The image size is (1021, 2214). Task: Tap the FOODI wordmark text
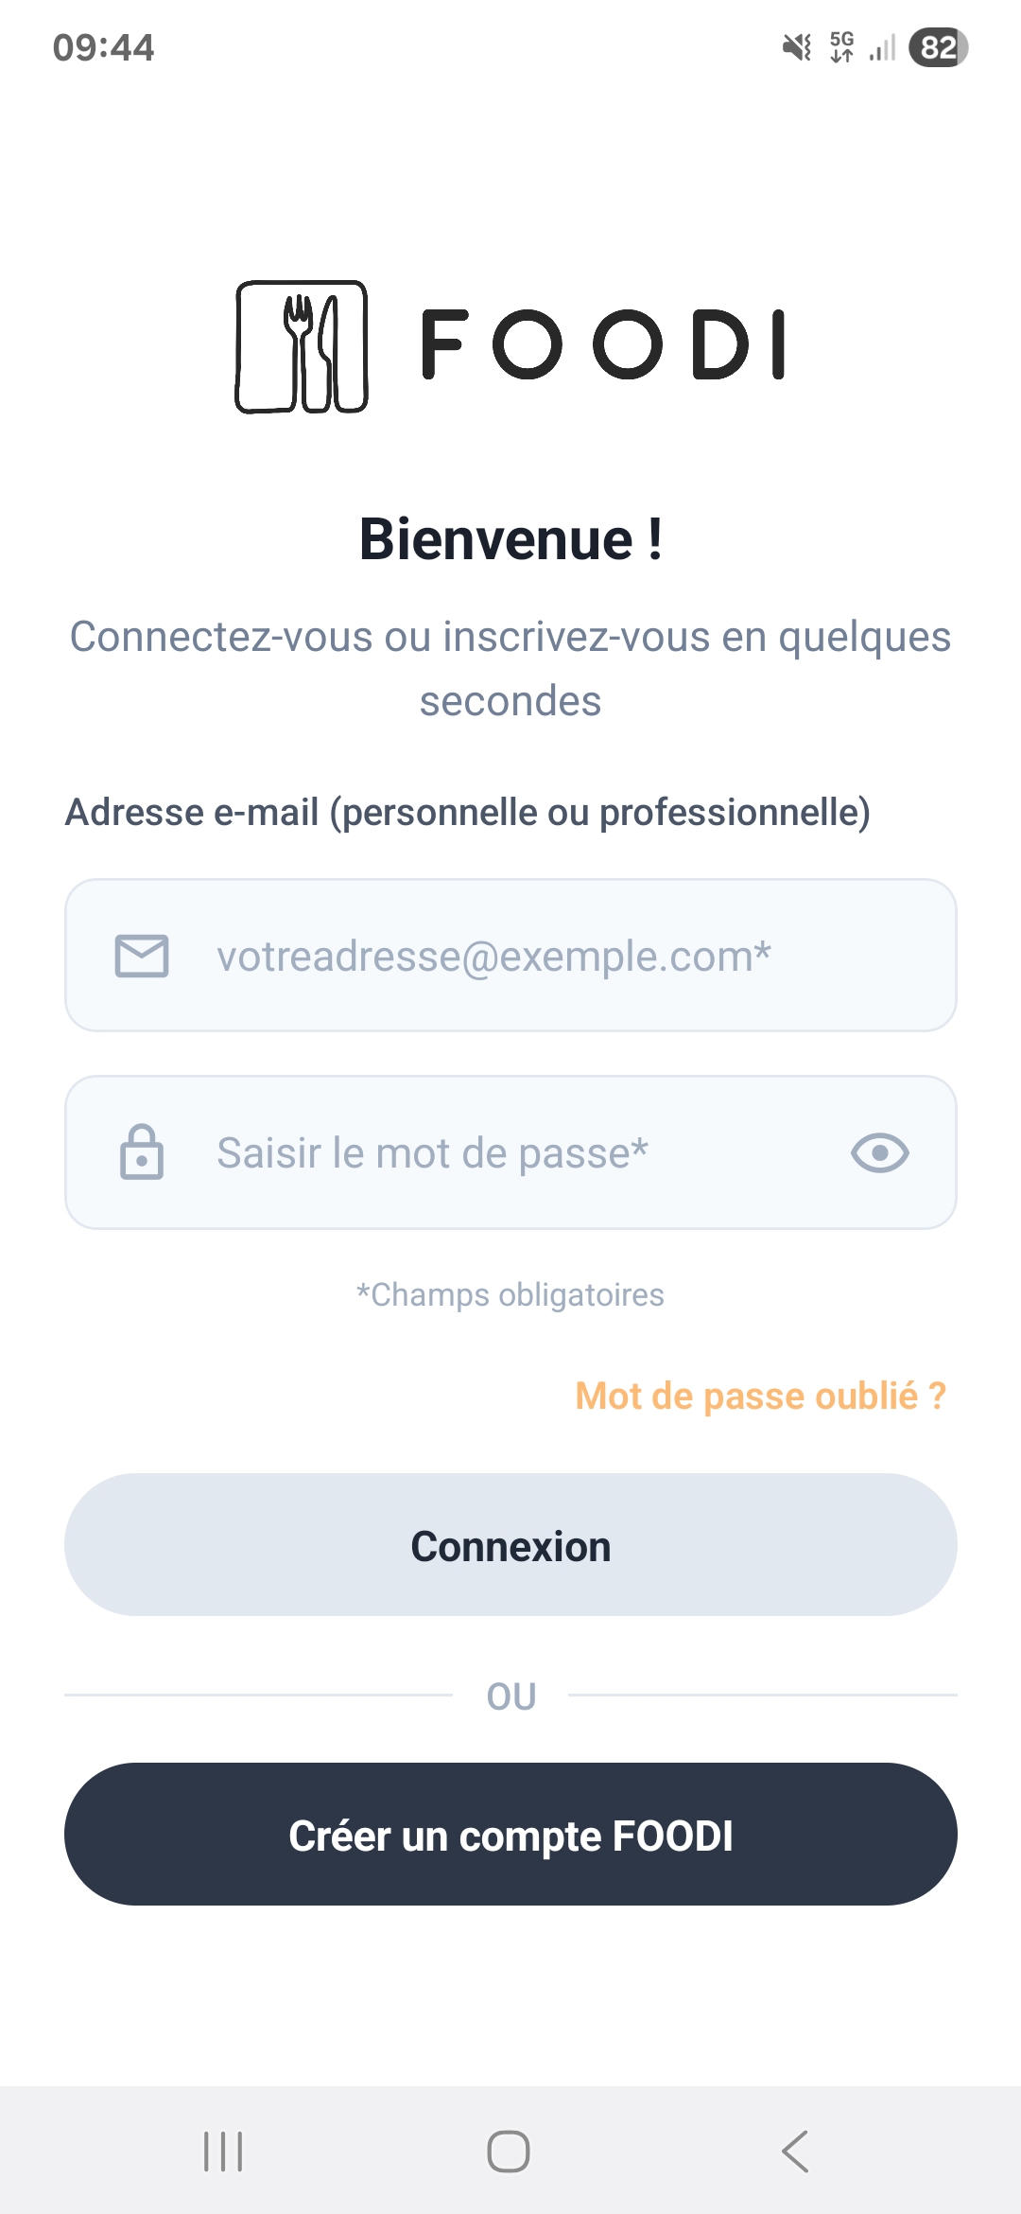coord(603,345)
